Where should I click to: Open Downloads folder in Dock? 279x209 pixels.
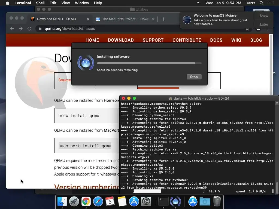(x=205, y=202)
